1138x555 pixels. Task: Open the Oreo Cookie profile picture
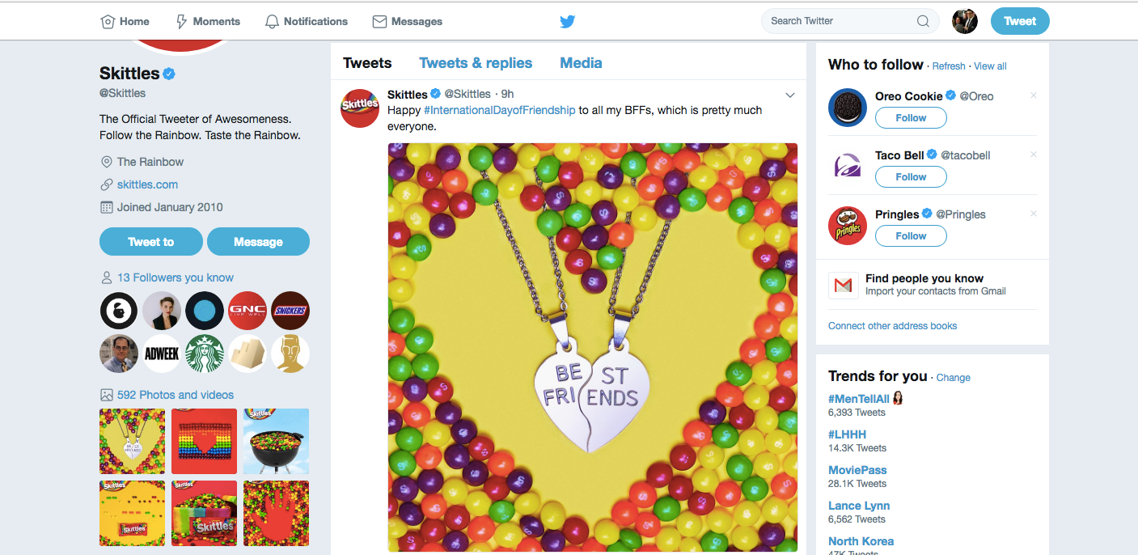pos(848,108)
